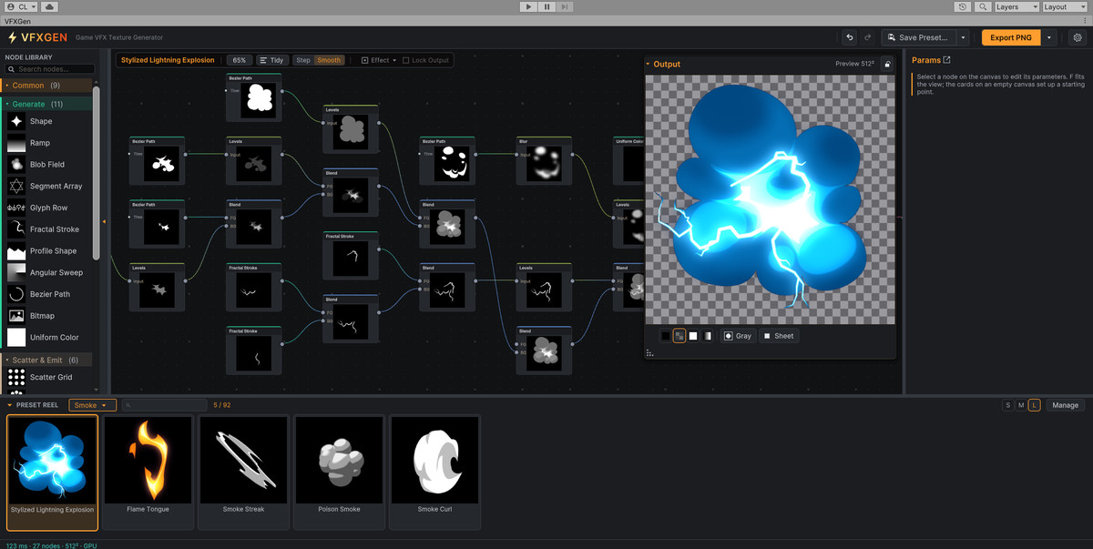Collapse the Generate category
The height and width of the screenshot is (549, 1093).
click(x=46, y=104)
